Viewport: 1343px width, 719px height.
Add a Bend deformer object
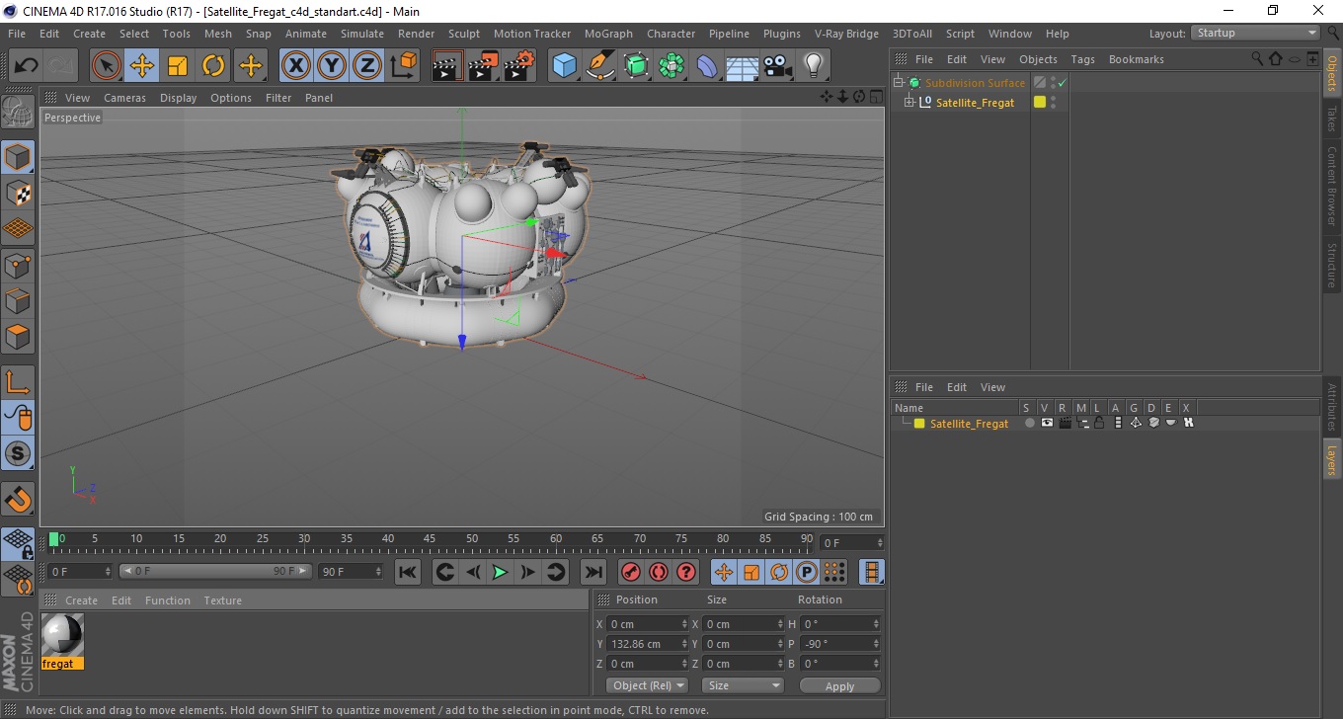[x=708, y=66]
